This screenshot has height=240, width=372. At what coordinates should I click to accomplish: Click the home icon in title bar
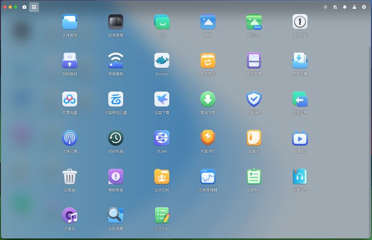(x=24, y=7)
